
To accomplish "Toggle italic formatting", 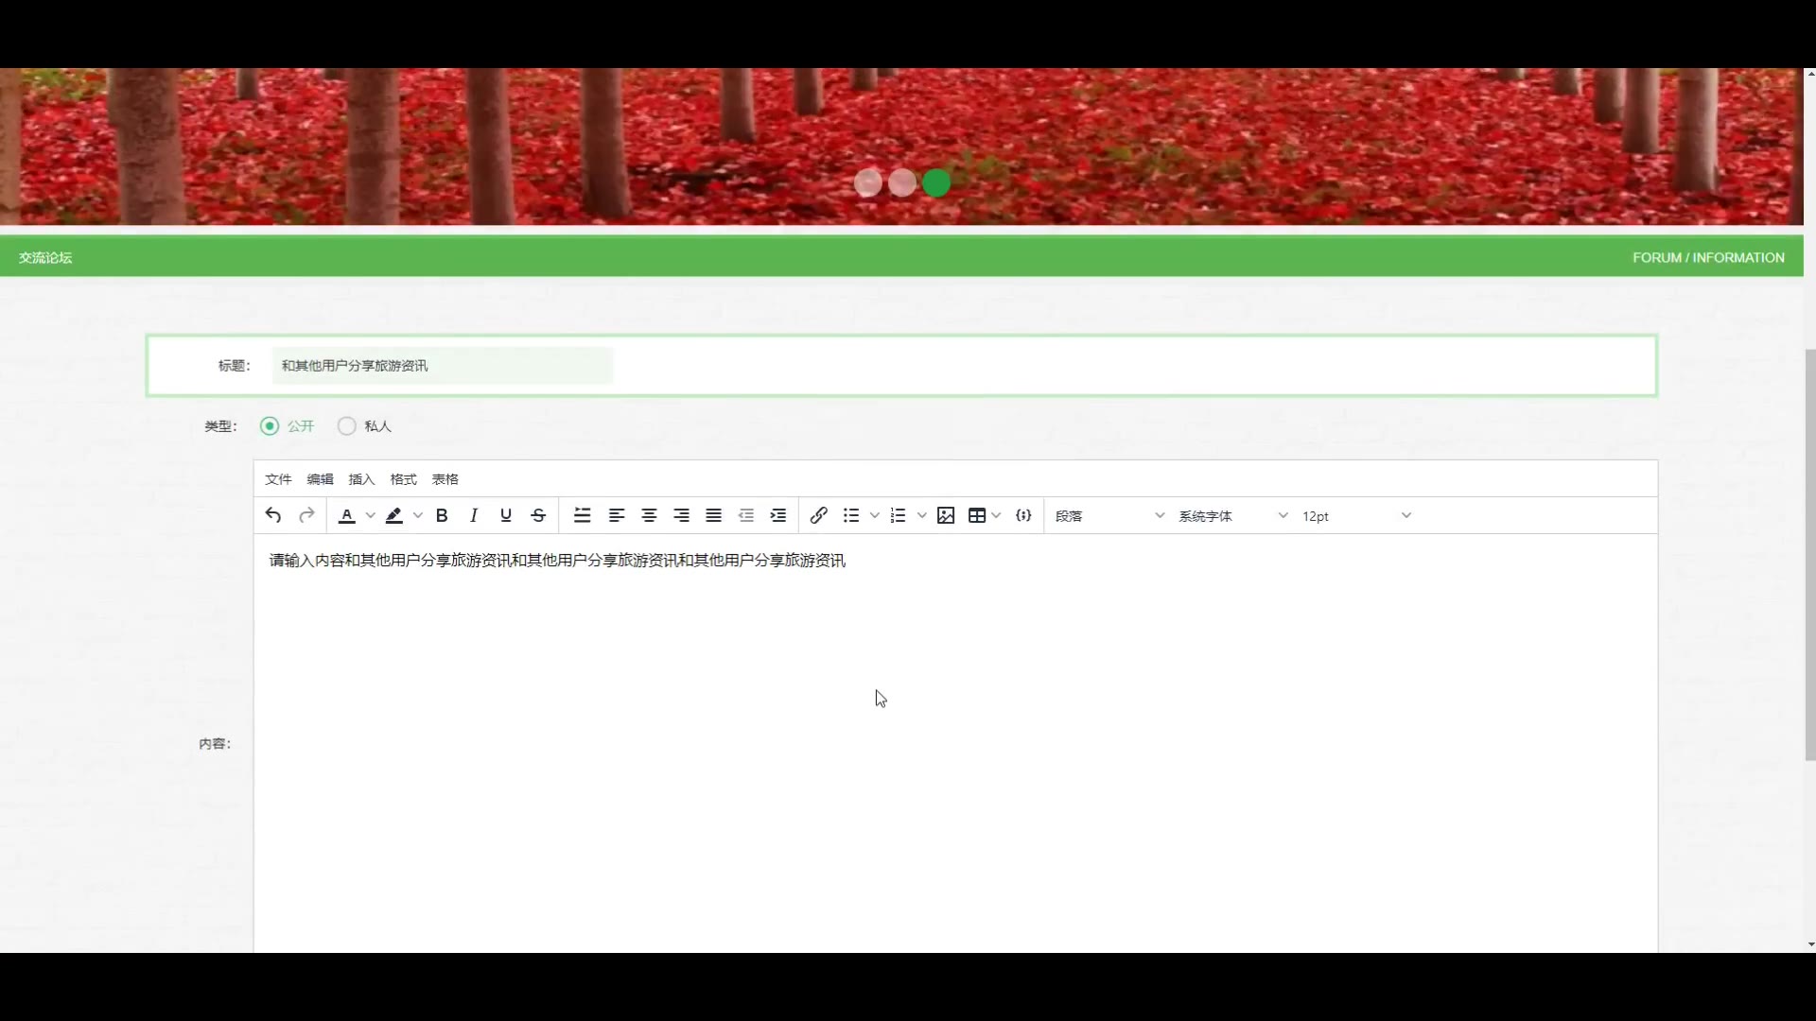I will click(x=474, y=515).
